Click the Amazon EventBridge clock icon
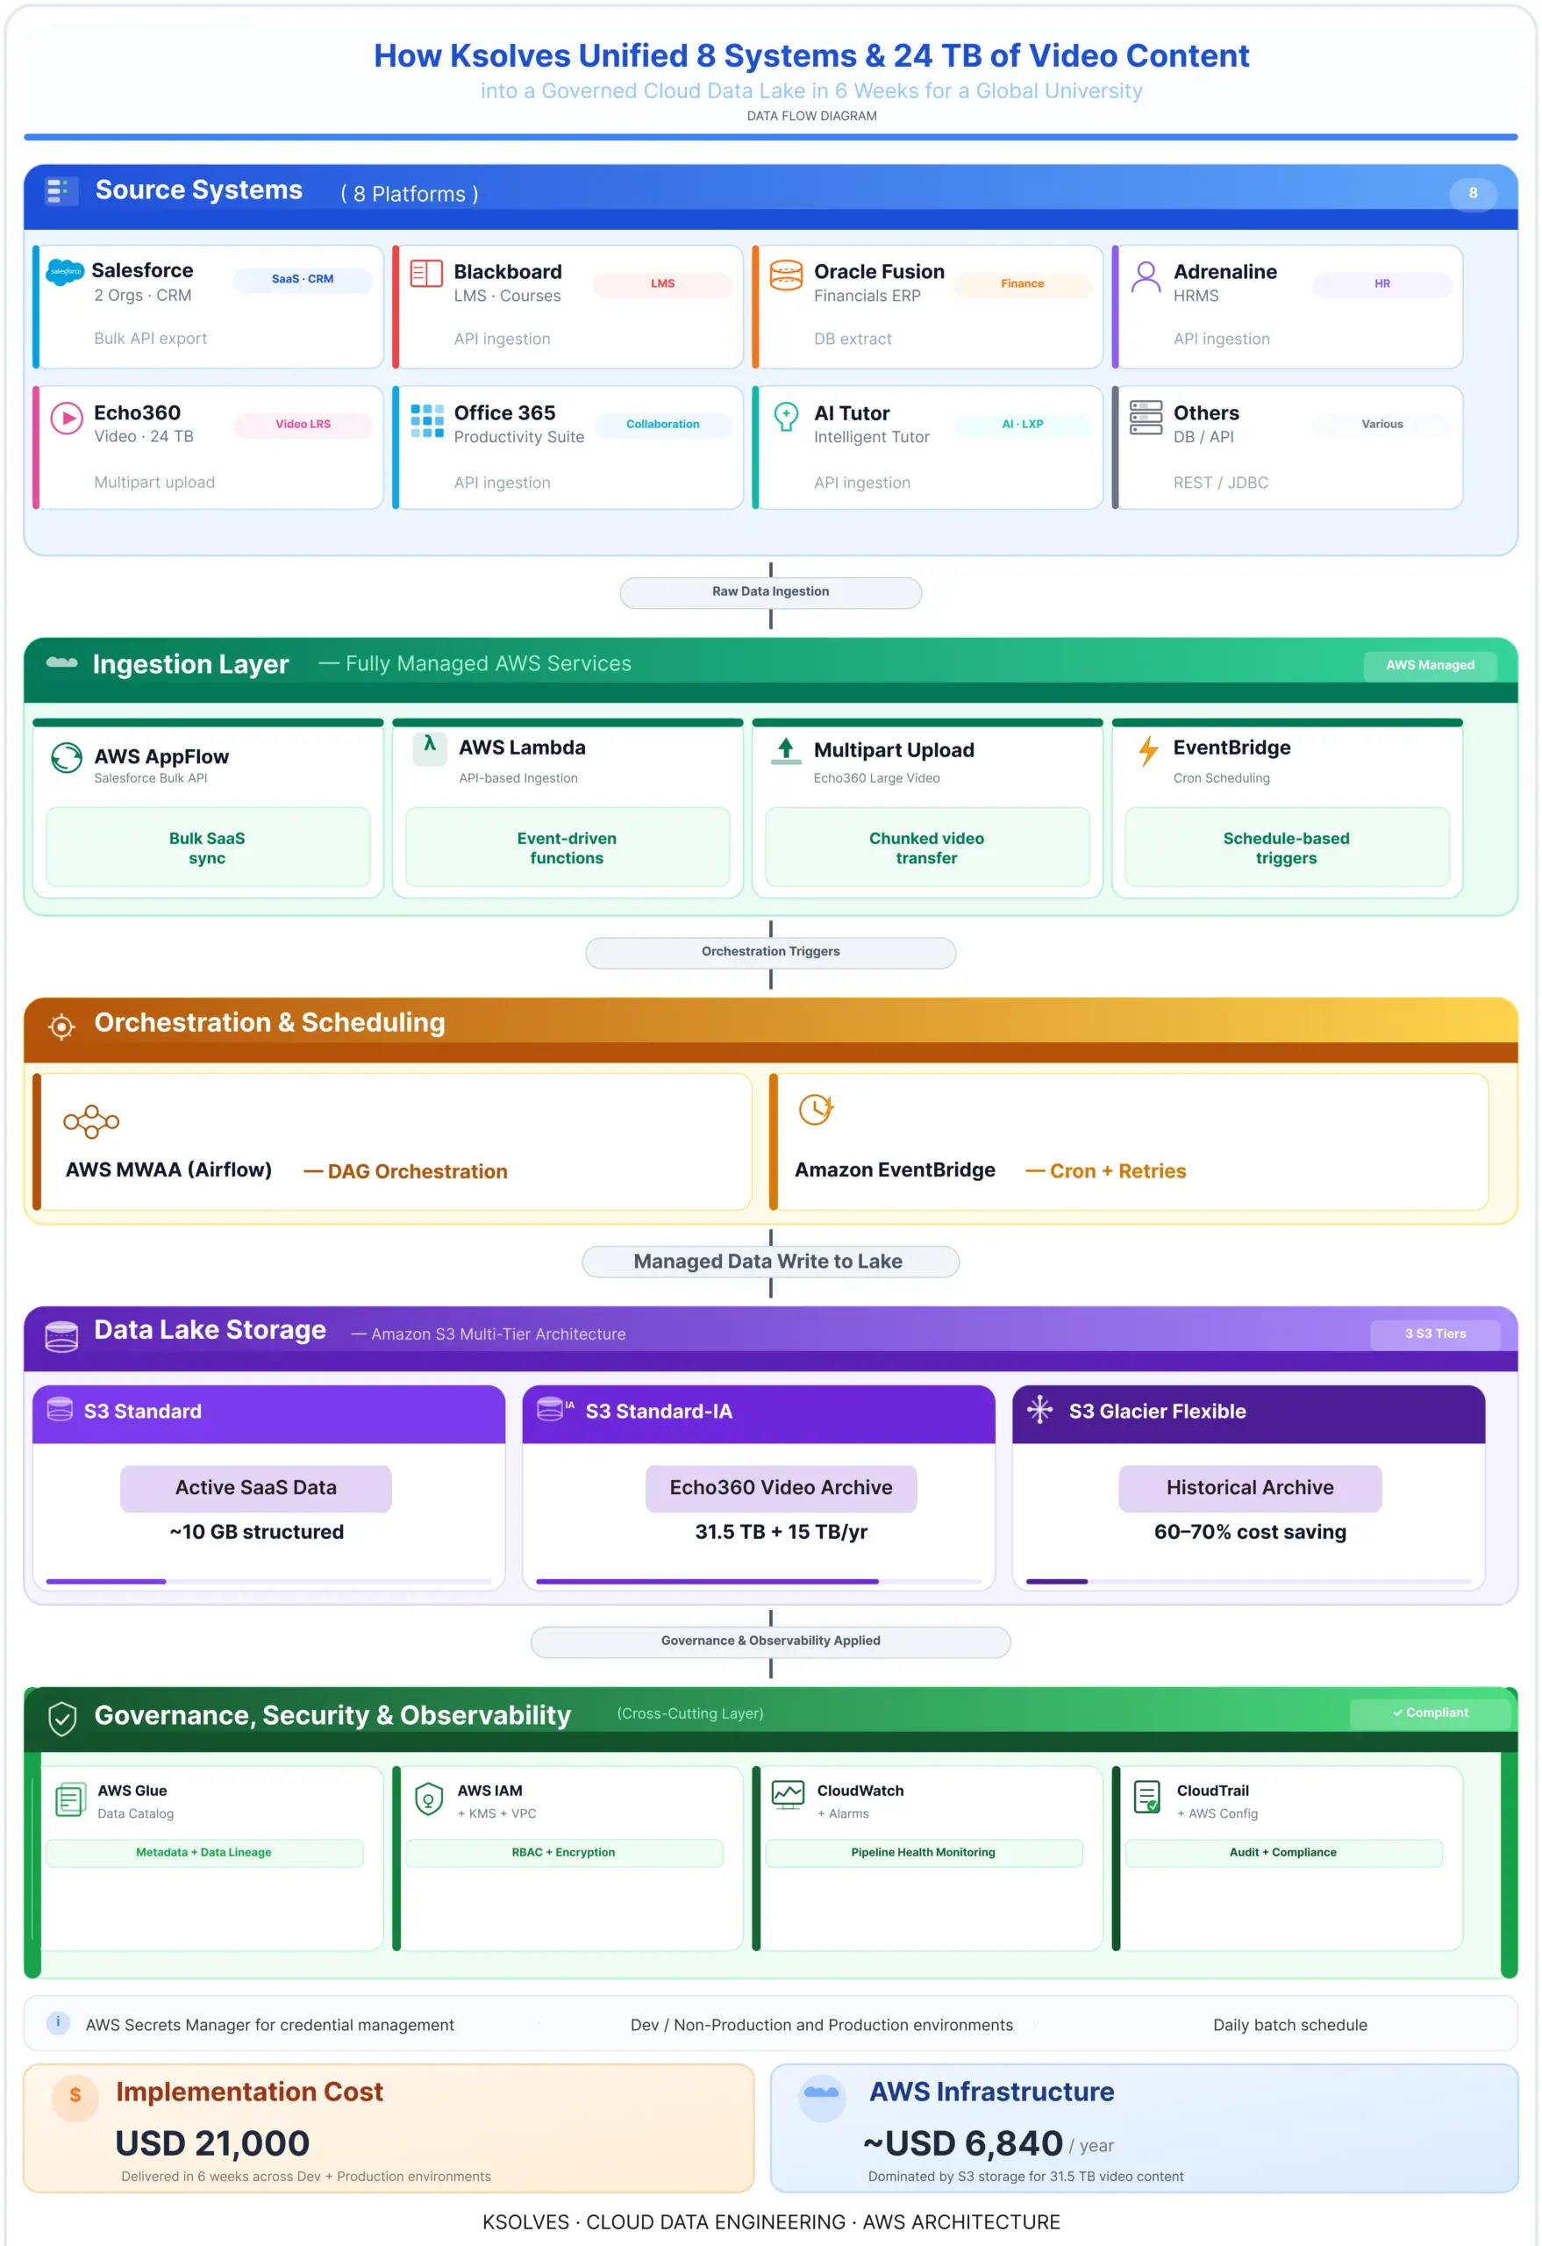Image resolution: width=1542 pixels, height=2246 pixels. [817, 1110]
